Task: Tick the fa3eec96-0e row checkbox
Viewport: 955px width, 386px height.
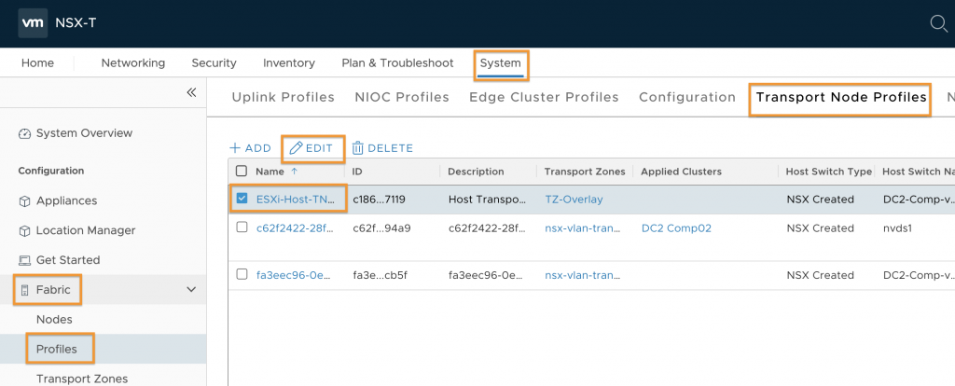Action: pos(242,275)
